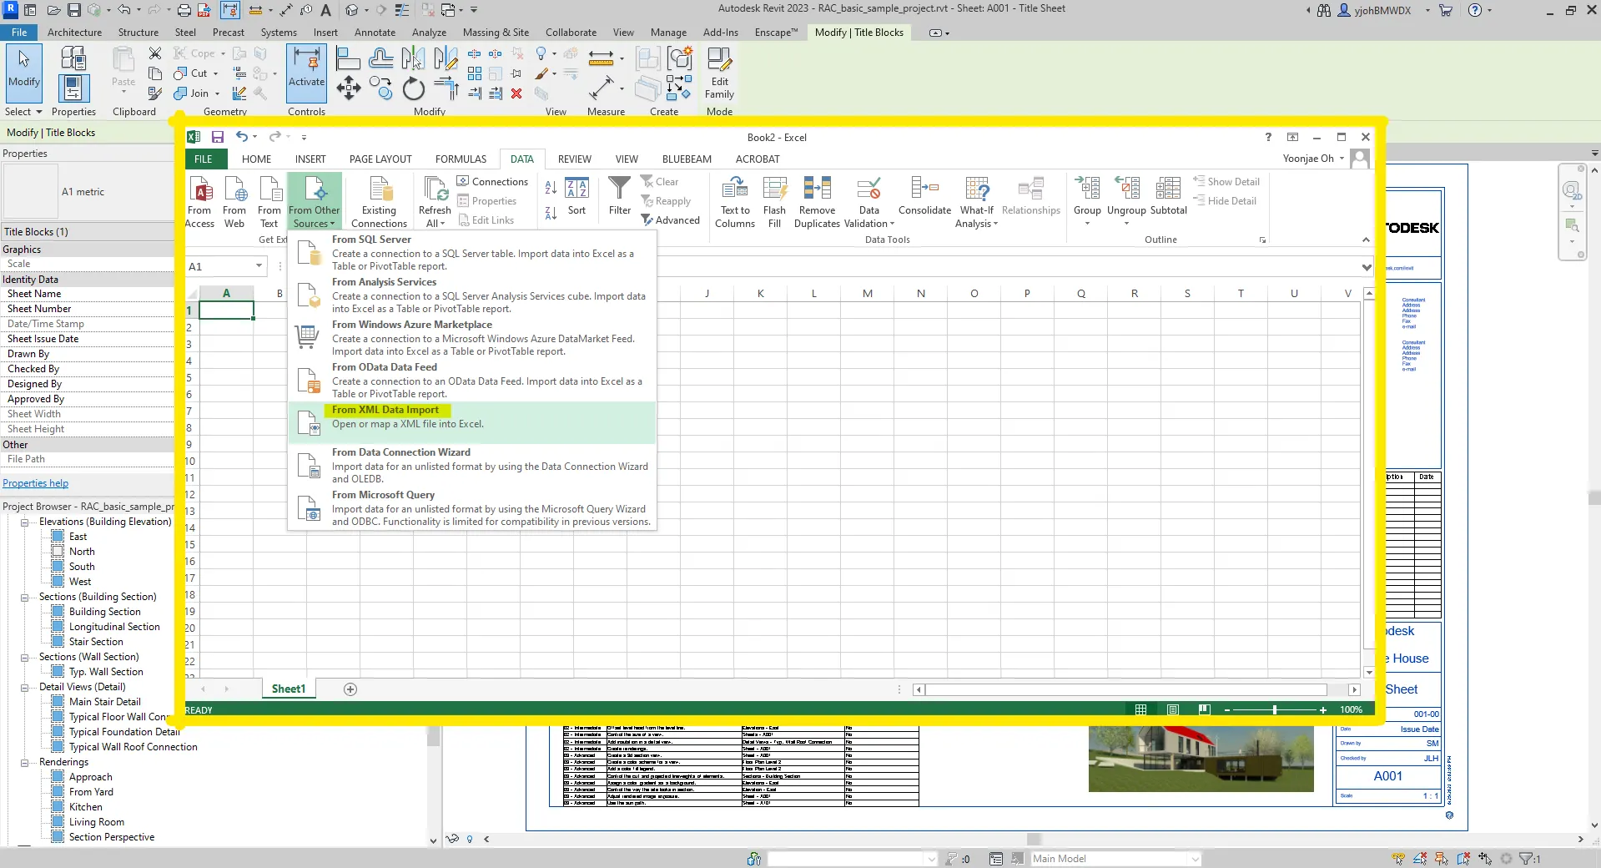Image resolution: width=1601 pixels, height=868 pixels.
Task: Collapse the Renderings tree node
Action: (x=25, y=763)
